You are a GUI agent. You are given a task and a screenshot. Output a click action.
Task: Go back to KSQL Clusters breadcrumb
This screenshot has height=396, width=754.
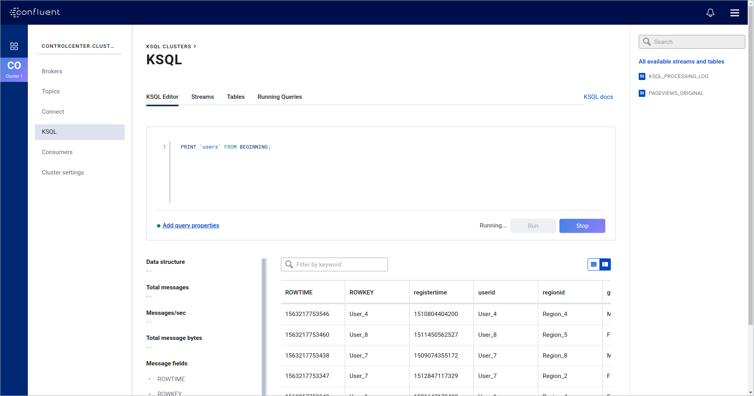click(x=169, y=46)
